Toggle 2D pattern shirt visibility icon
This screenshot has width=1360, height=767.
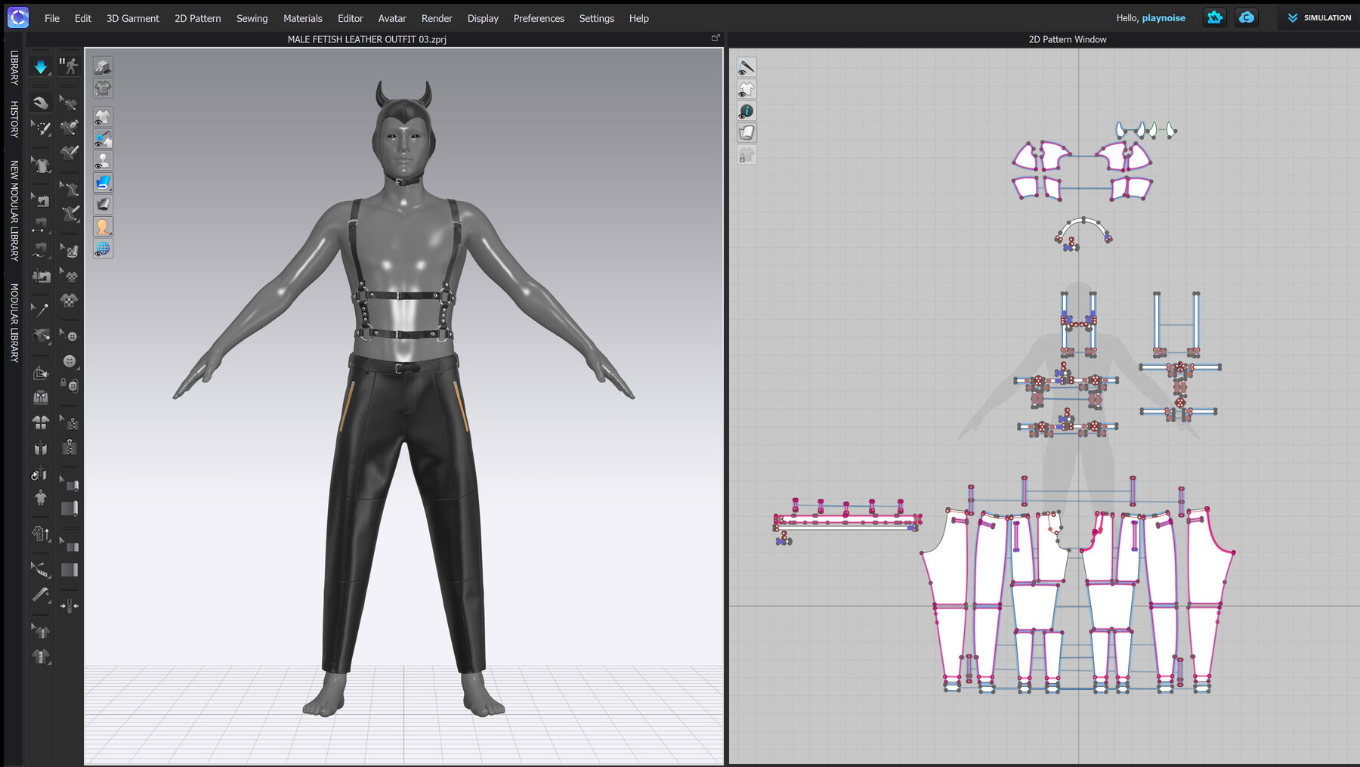(746, 90)
